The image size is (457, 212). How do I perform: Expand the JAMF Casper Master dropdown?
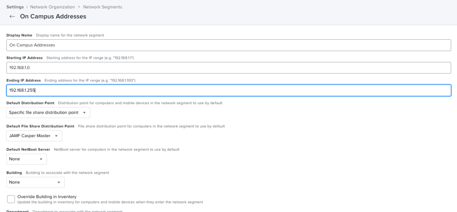(34, 136)
